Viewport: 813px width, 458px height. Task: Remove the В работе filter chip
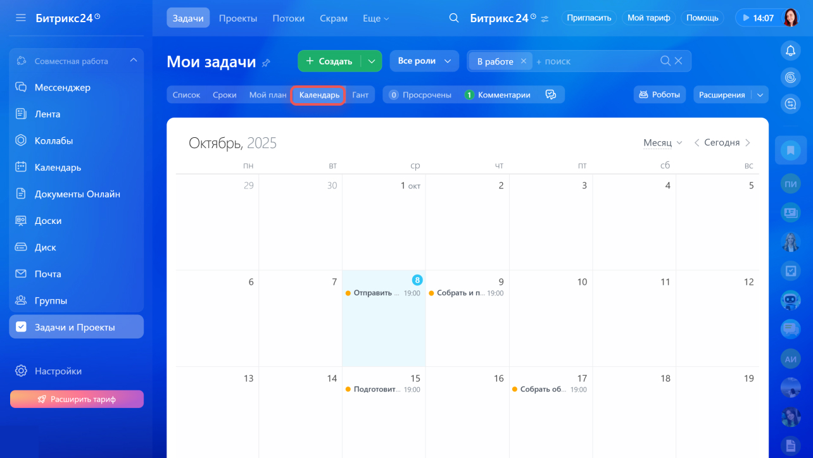tap(523, 61)
